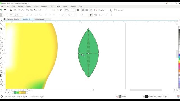
Task: Click the Import icon
Action: [53, 10]
